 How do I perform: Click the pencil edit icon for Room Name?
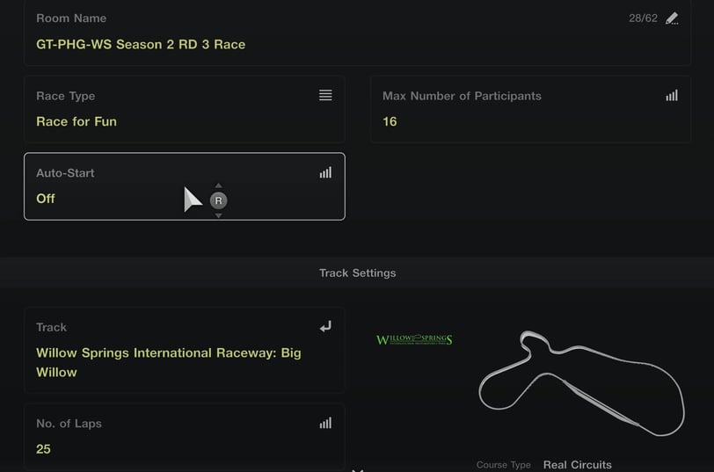point(672,18)
